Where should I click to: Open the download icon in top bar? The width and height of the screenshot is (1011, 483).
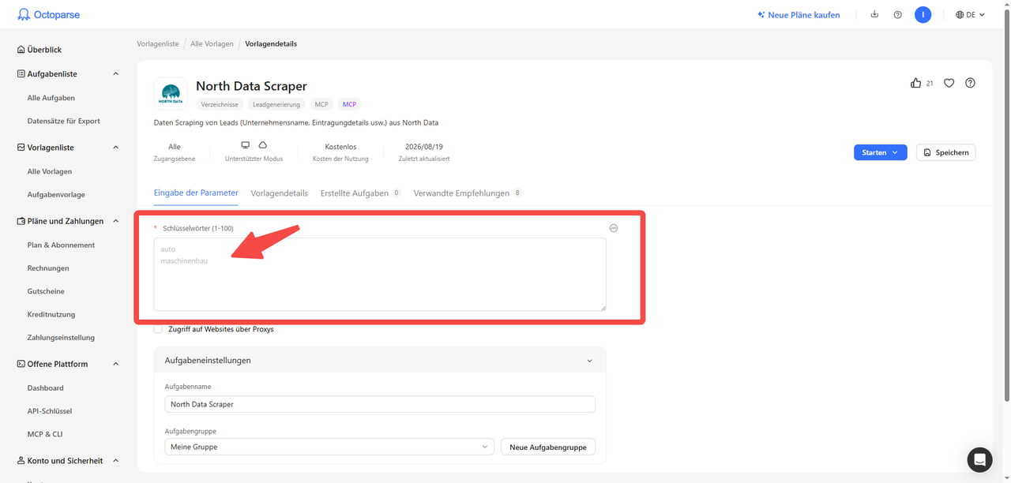[874, 14]
